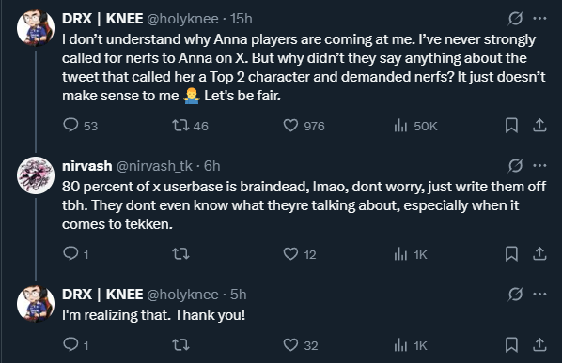Open nirvash's profile avatar
Viewport: 562px width, 363px height.
(36, 175)
